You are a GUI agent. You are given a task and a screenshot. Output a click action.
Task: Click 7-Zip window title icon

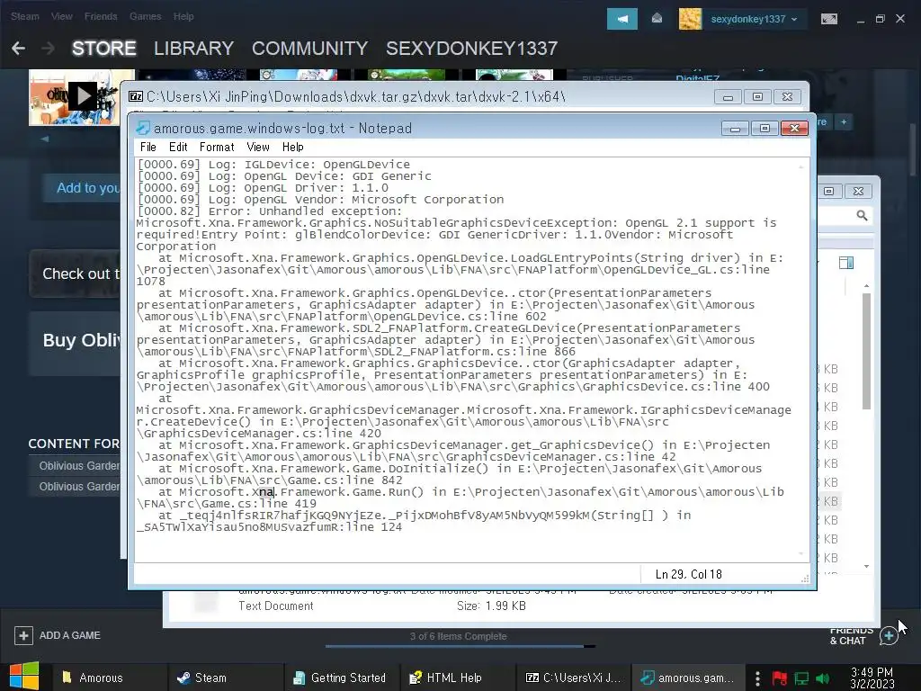[136, 96]
